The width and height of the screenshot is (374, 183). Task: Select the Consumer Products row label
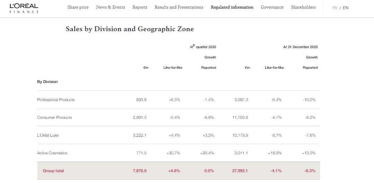pyautogui.click(x=54, y=118)
